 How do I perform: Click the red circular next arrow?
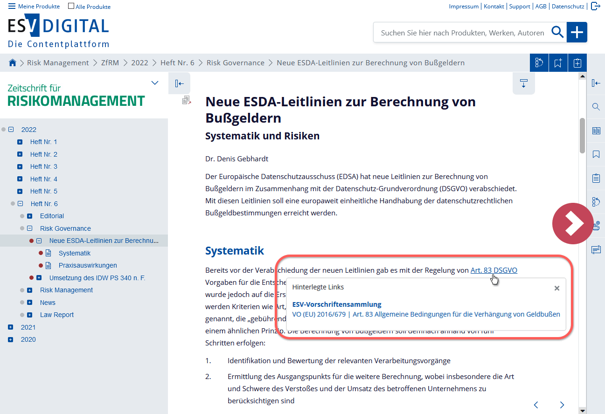[572, 224]
